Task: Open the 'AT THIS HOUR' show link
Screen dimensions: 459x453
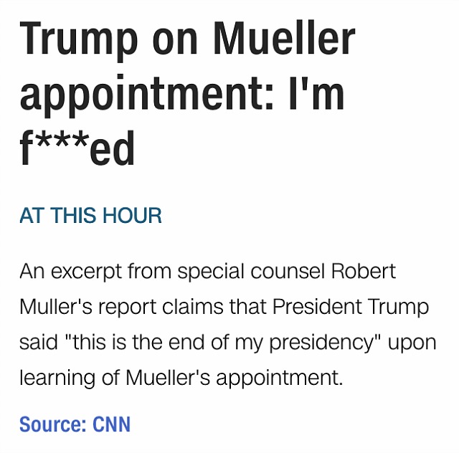Action: [x=90, y=215]
